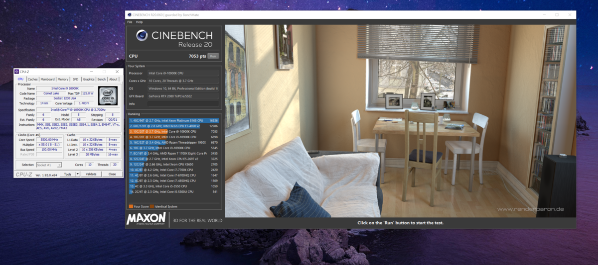Select the CPU tab in CPU-Z
This screenshot has height=265, width=598.
coord(20,79)
